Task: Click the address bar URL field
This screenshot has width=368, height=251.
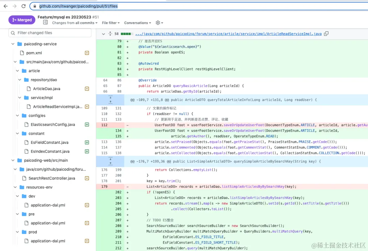Action: pyautogui.click(x=199, y=6)
